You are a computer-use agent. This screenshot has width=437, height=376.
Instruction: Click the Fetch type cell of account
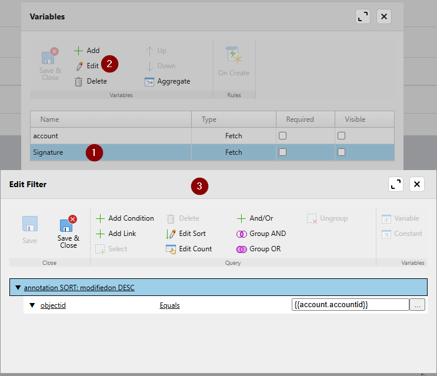pos(234,136)
